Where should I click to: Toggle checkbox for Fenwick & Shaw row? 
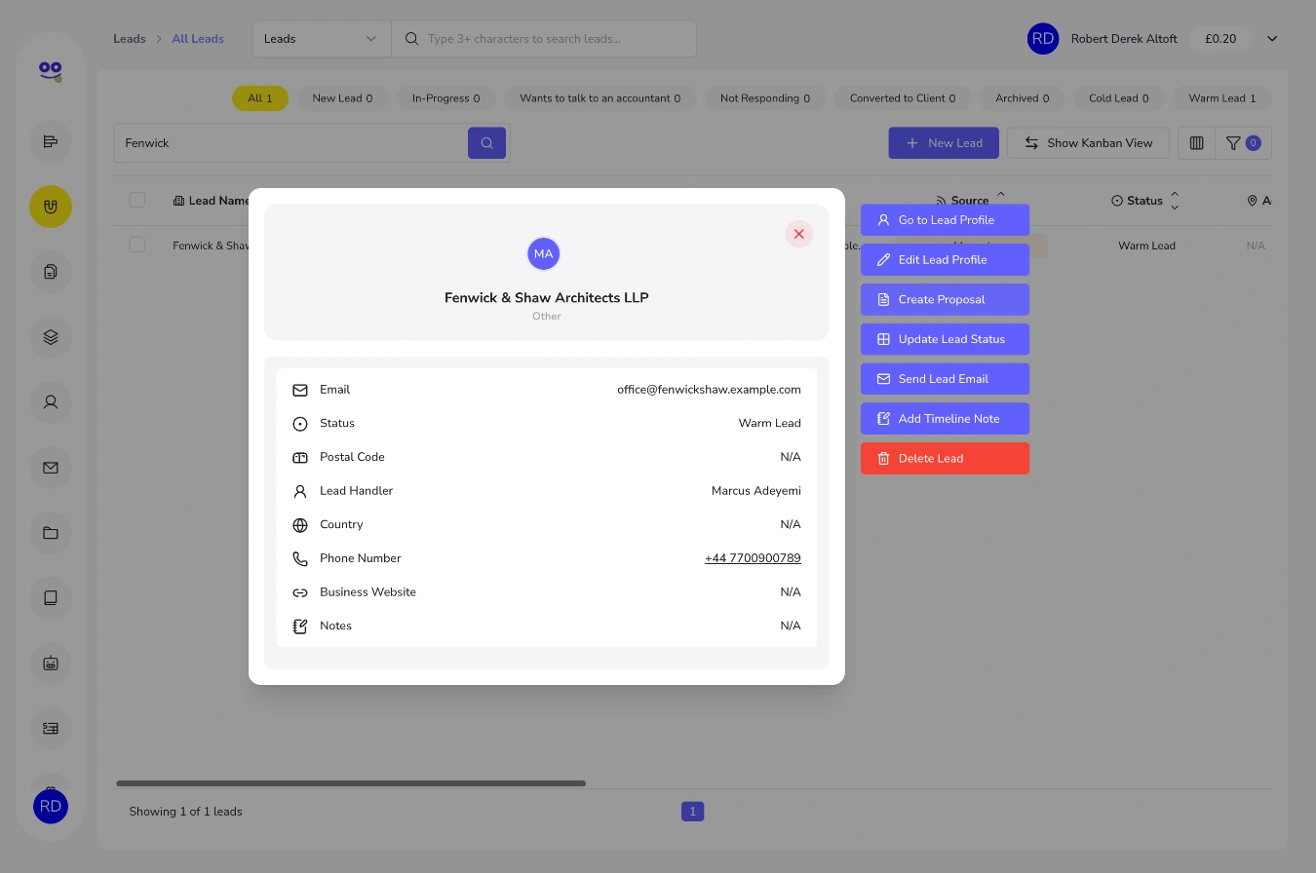coord(137,245)
